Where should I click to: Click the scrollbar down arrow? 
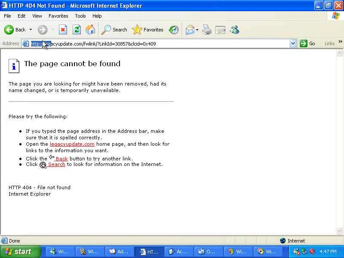pyautogui.click(x=339, y=230)
